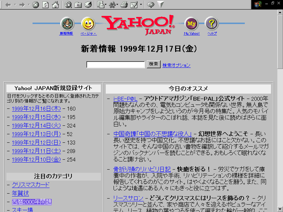Screen dimensions: 283x212
Task: Click the Yahoo! JAPAN logo
Action: pyautogui.click(x=138, y=25)
